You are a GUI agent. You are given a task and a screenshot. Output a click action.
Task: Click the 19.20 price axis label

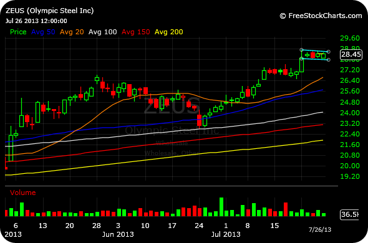click(350, 176)
